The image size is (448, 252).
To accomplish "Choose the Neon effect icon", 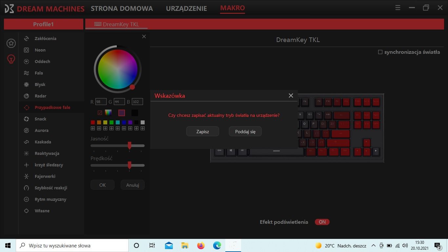I will 27,50.
